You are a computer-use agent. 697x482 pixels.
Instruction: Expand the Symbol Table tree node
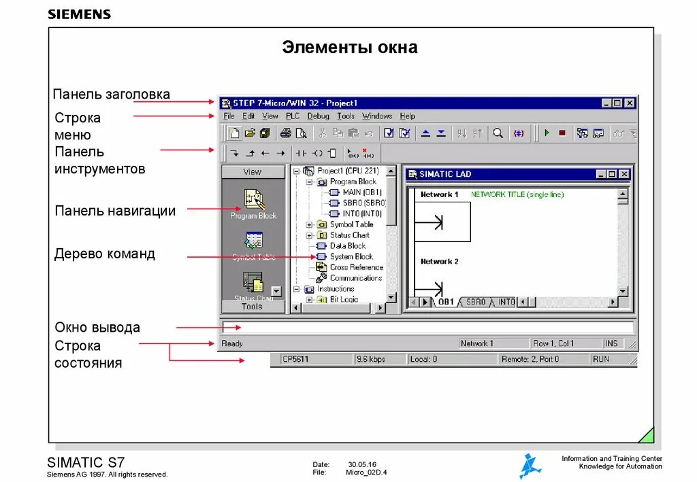(x=310, y=224)
